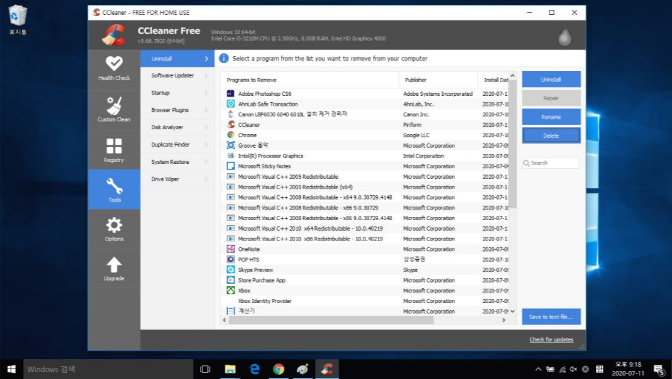Open File Explorer from the taskbar

tap(230, 368)
